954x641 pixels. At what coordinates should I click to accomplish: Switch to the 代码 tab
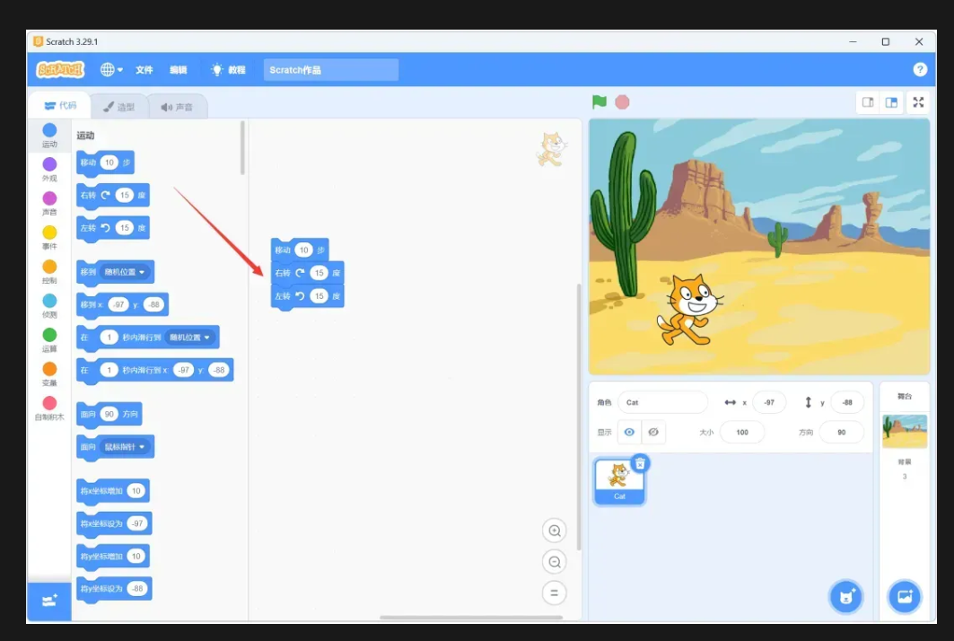click(x=60, y=106)
